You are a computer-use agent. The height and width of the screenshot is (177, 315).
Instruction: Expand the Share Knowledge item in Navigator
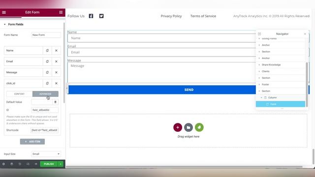pyautogui.click(x=259, y=65)
